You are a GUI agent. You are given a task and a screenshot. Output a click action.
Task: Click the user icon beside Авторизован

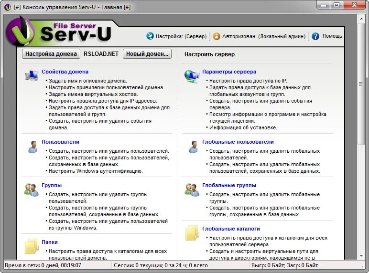(x=216, y=36)
